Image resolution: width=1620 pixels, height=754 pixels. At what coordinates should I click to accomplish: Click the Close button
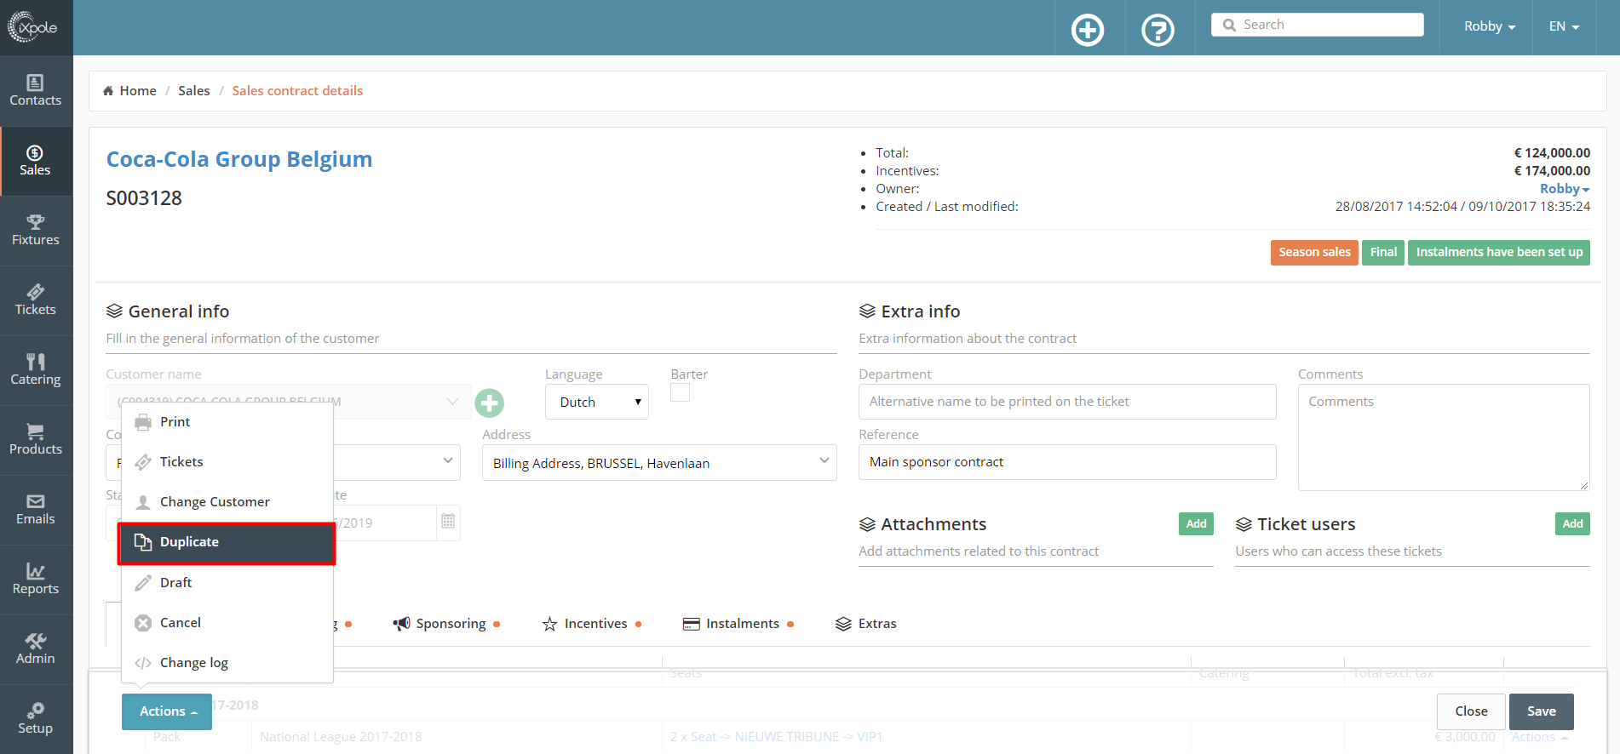(1471, 711)
